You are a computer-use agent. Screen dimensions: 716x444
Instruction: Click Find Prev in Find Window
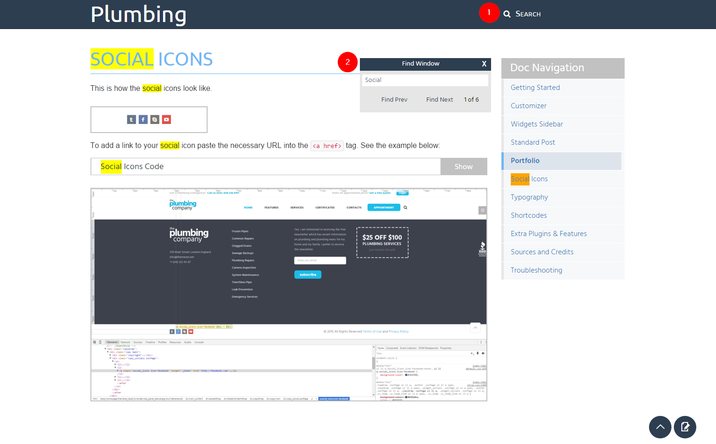(394, 100)
